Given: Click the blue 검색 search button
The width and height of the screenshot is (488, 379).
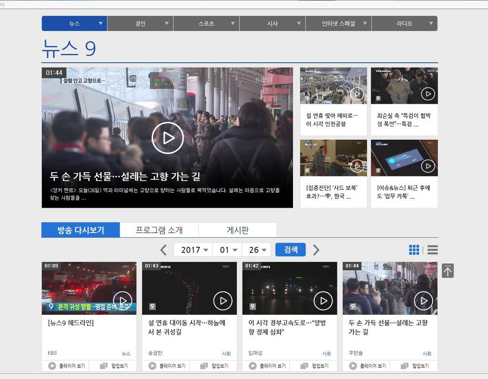Looking at the screenshot, I should click(x=290, y=250).
